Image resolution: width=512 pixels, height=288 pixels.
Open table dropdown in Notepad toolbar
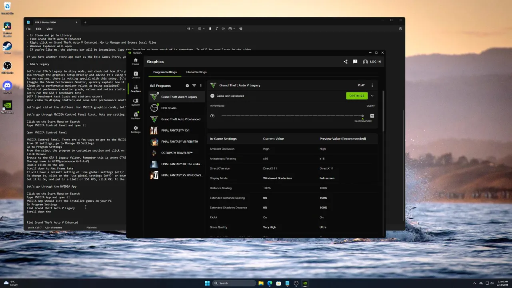tap(232, 29)
